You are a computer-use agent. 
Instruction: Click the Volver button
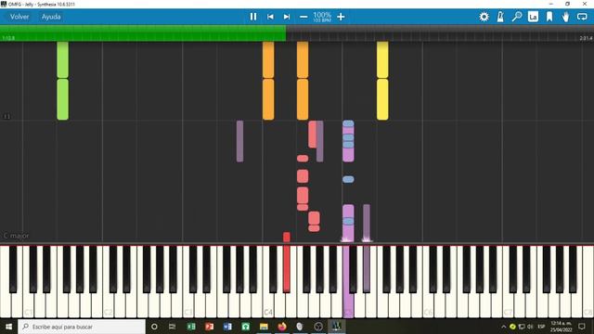click(19, 17)
